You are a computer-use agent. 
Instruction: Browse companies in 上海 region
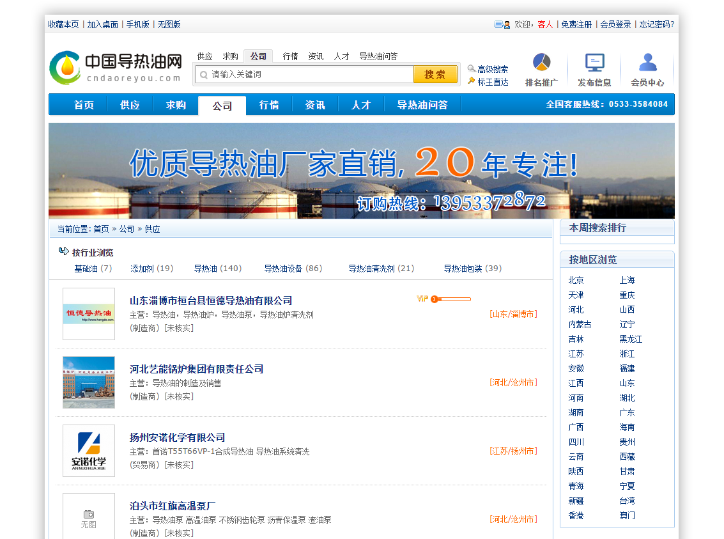pyautogui.click(x=627, y=280)
